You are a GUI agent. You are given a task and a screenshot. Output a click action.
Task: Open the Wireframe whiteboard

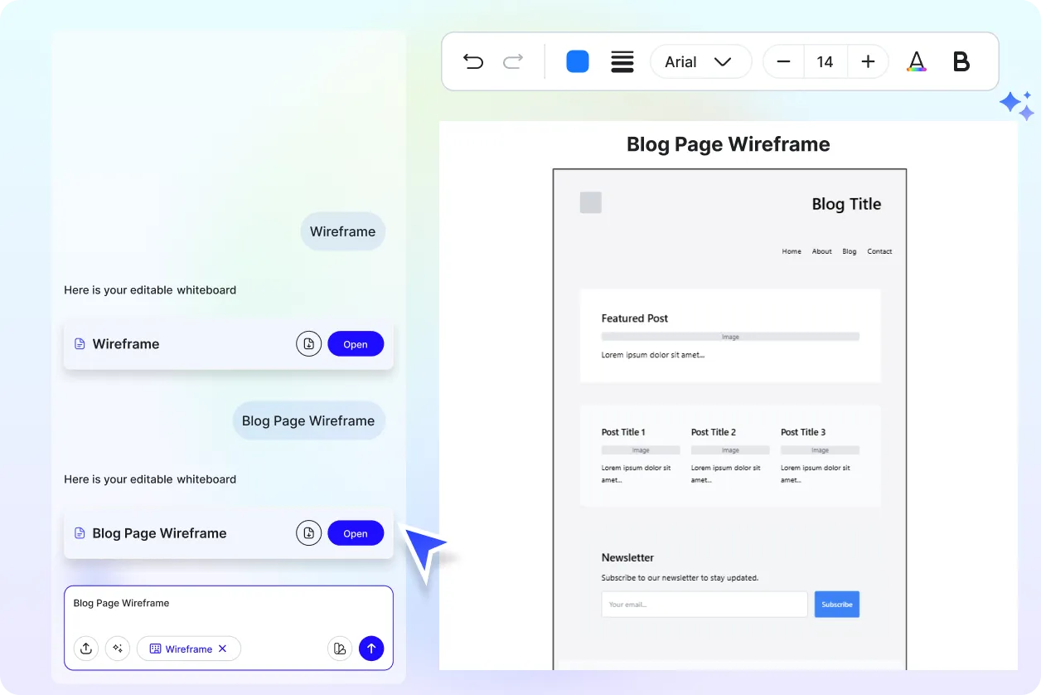(356, 343)
